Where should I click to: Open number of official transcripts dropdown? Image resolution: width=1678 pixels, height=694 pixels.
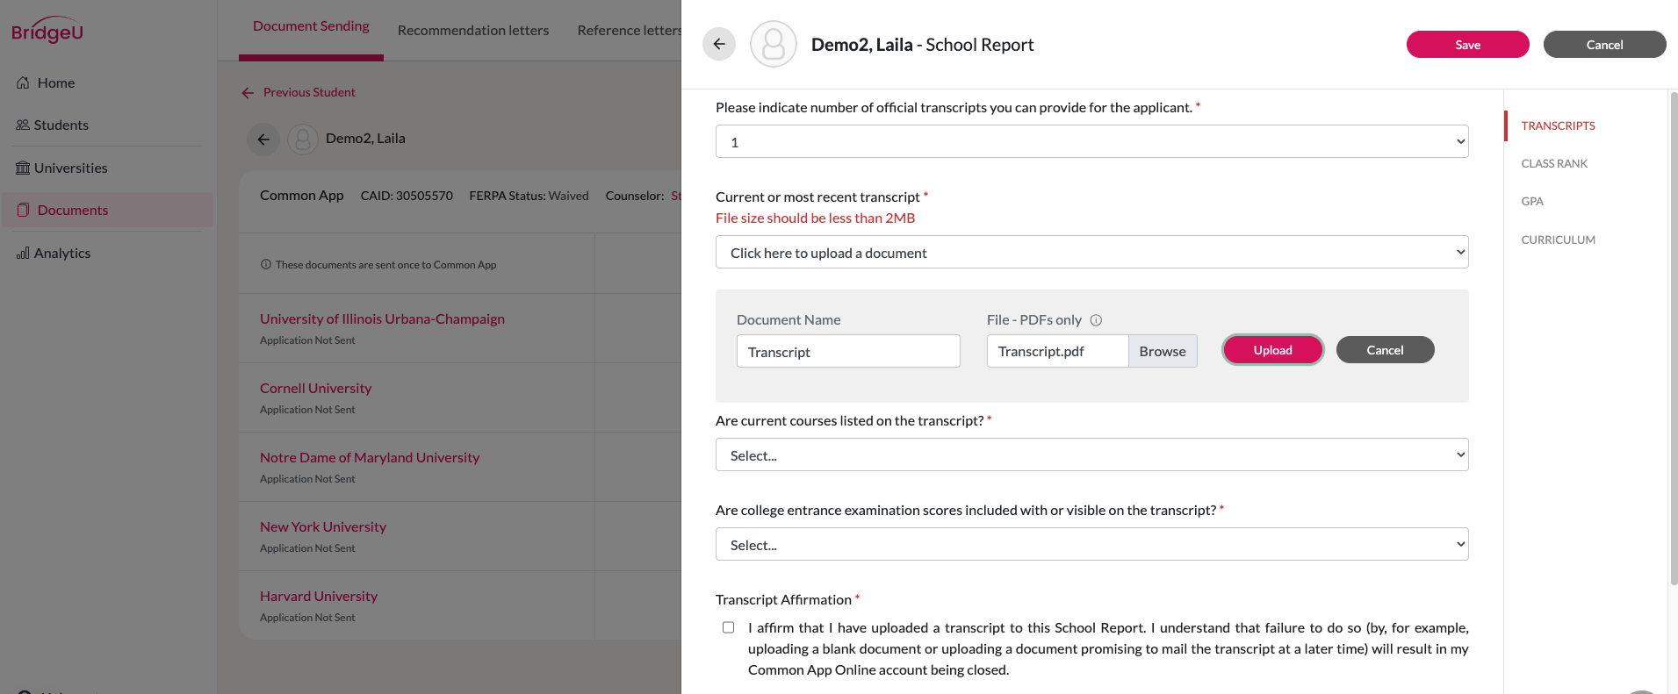[1092, 141]
